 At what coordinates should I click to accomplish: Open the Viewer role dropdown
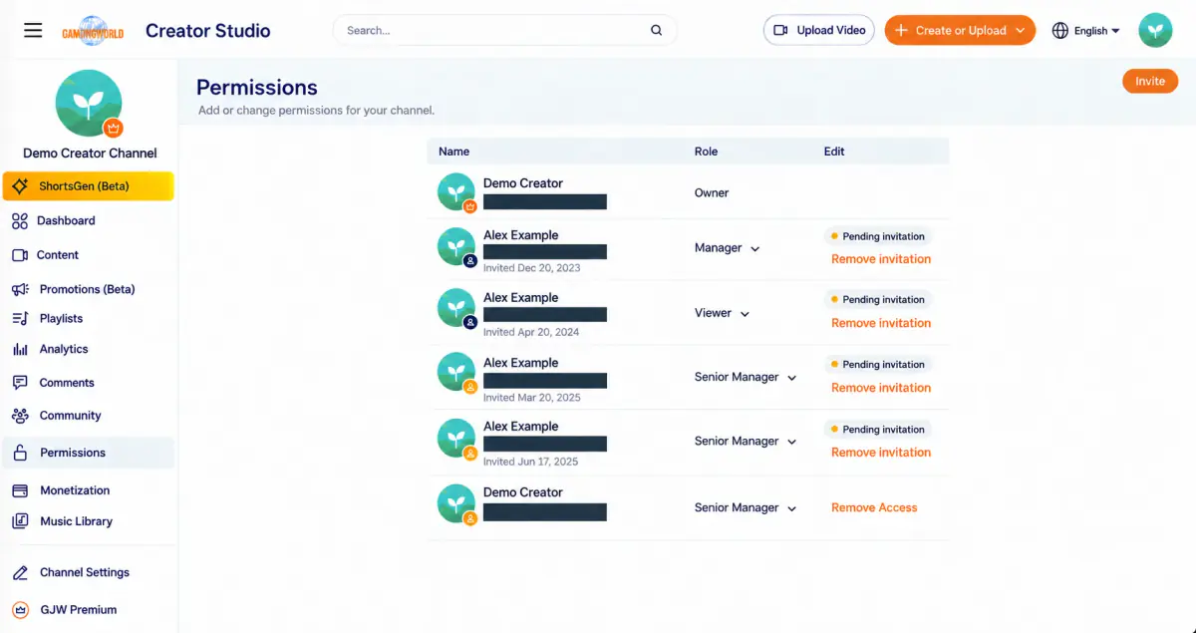point(722,313)
